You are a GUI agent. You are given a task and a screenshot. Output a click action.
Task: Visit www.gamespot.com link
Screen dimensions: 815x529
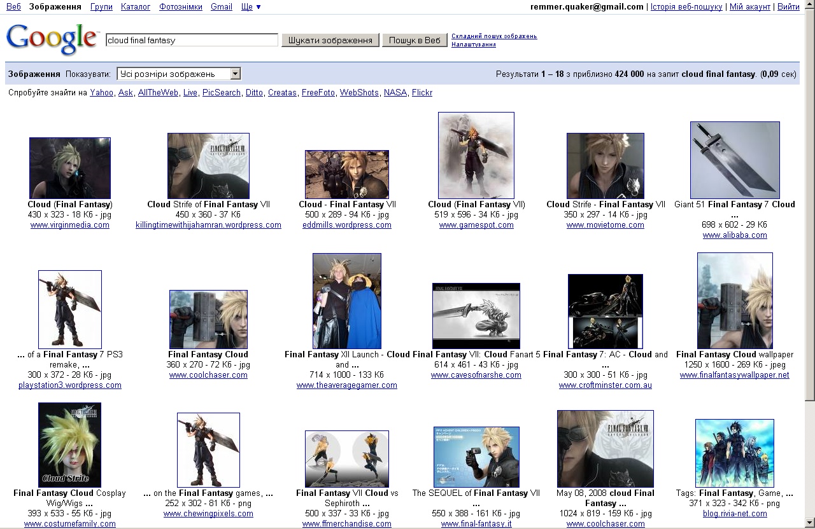pos(476,225)
